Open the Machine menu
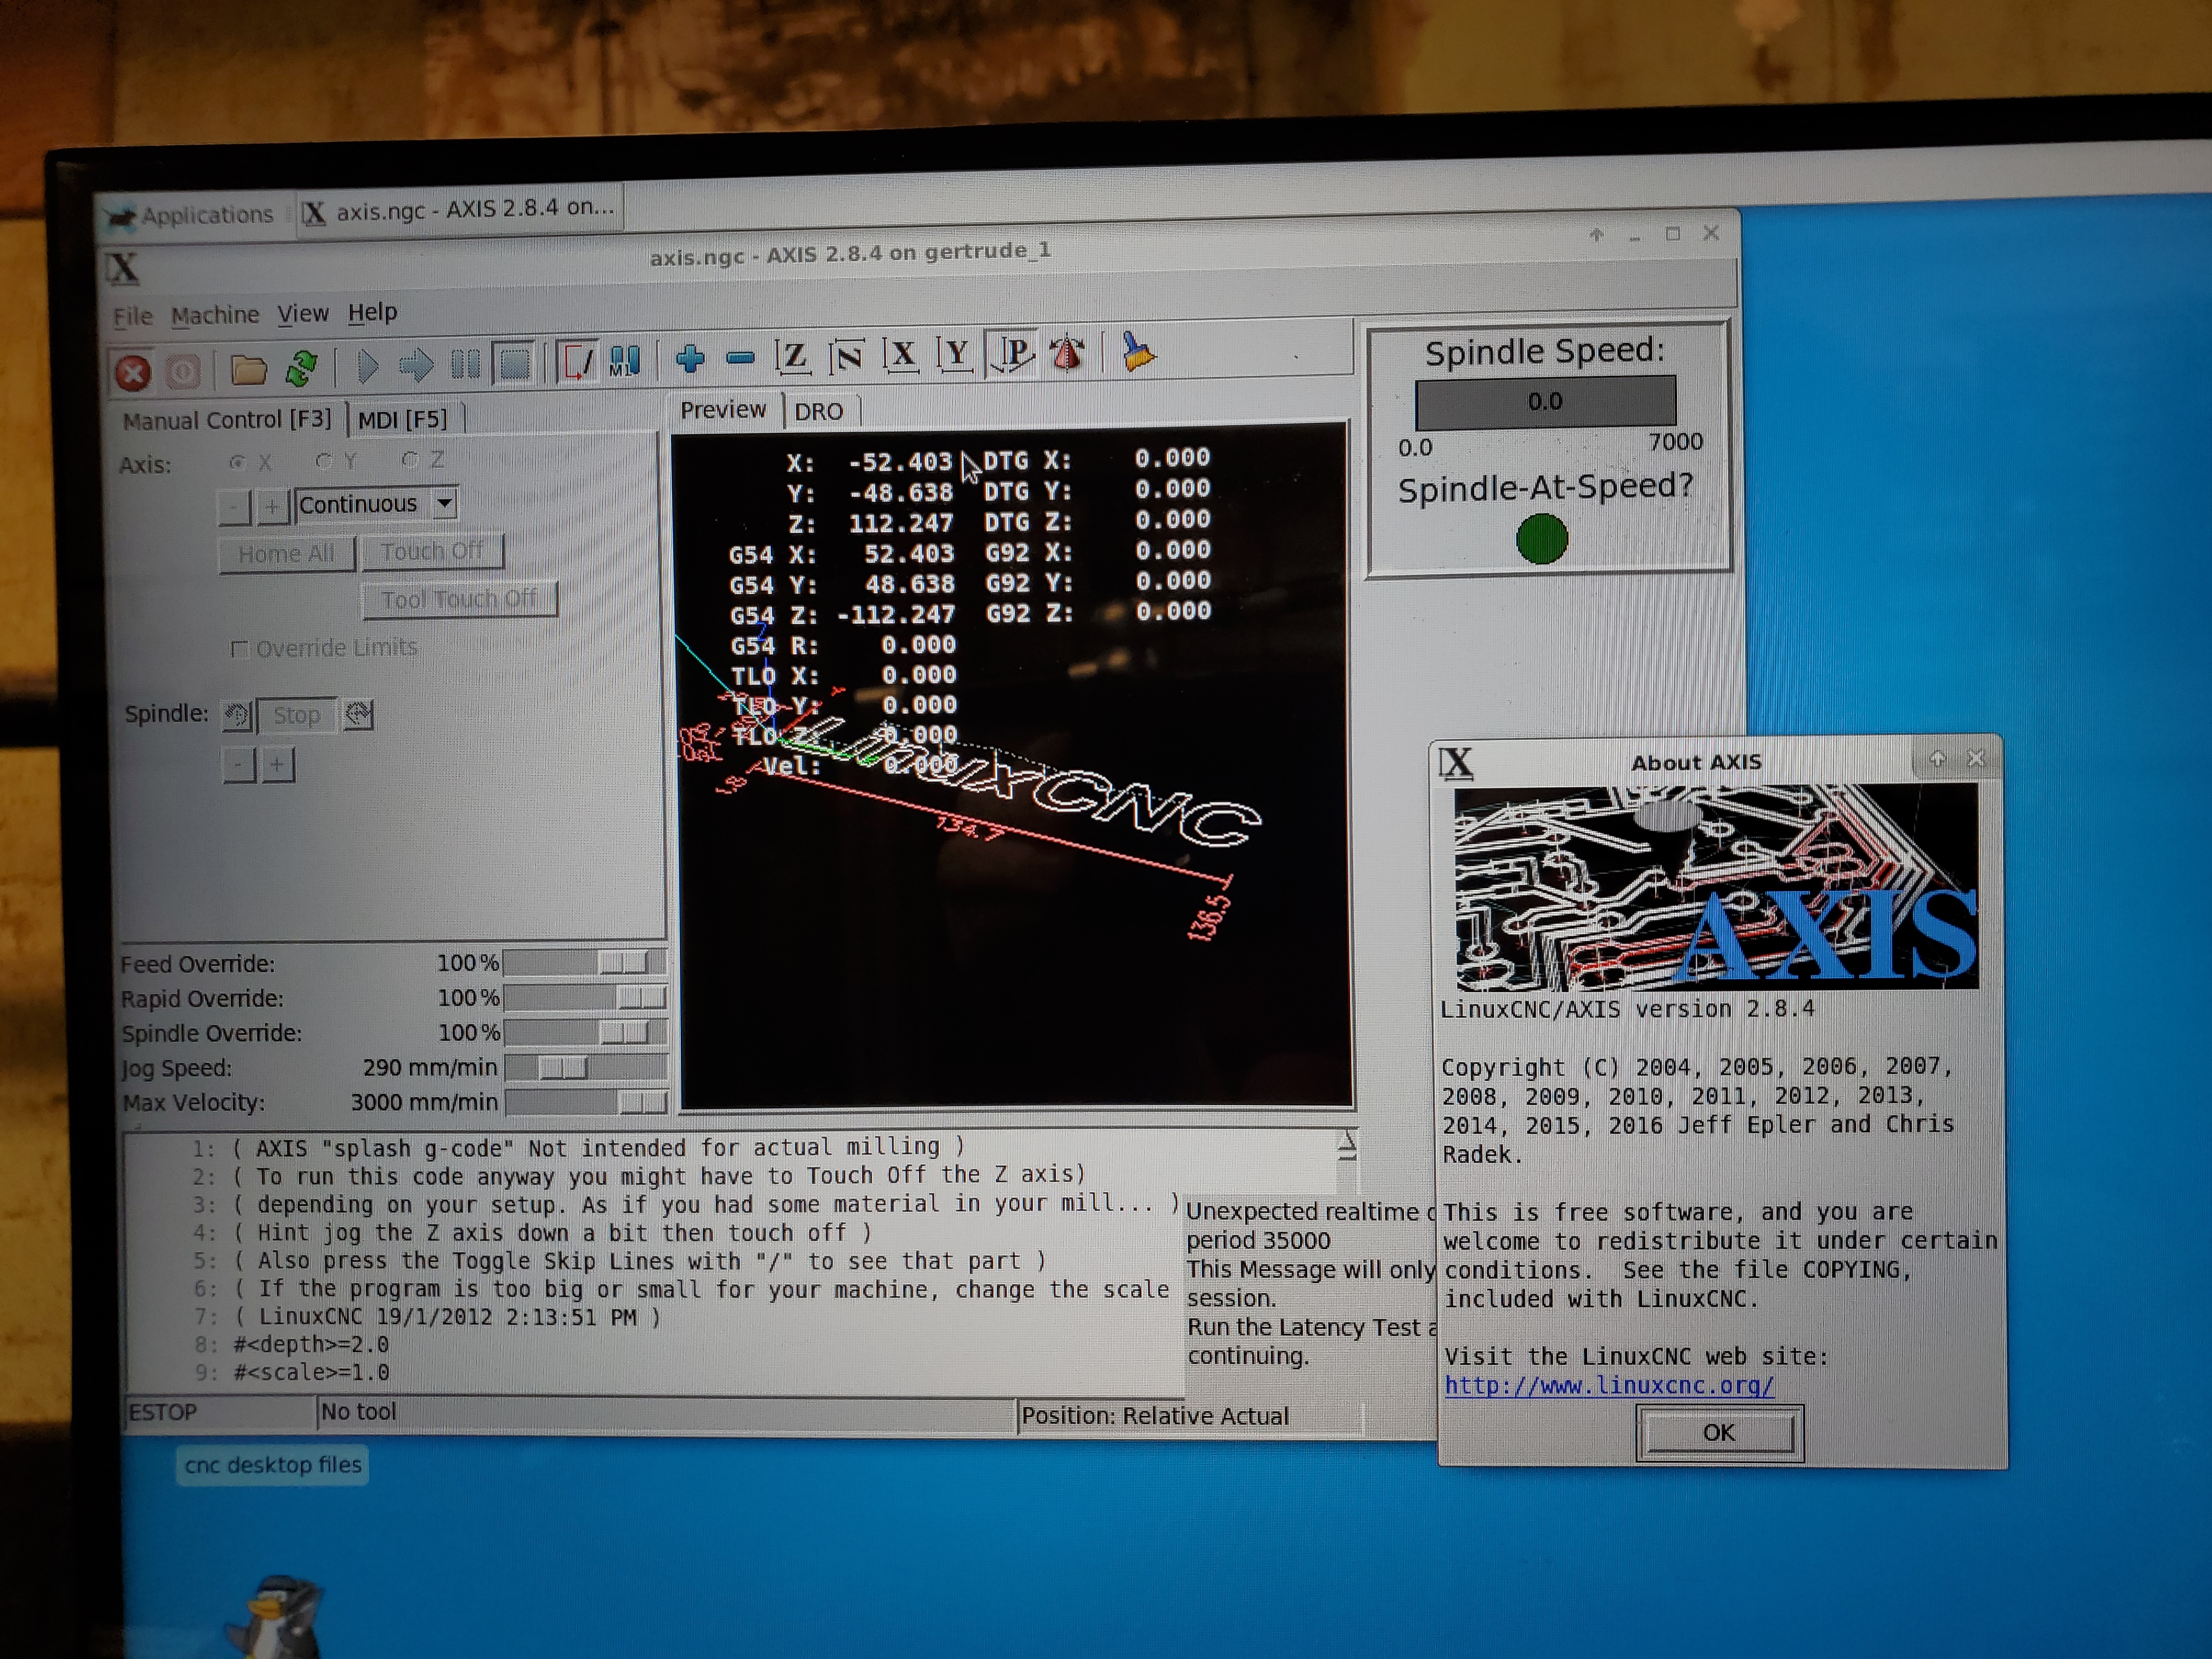The image size is (2212, 1659). (215, 315)
